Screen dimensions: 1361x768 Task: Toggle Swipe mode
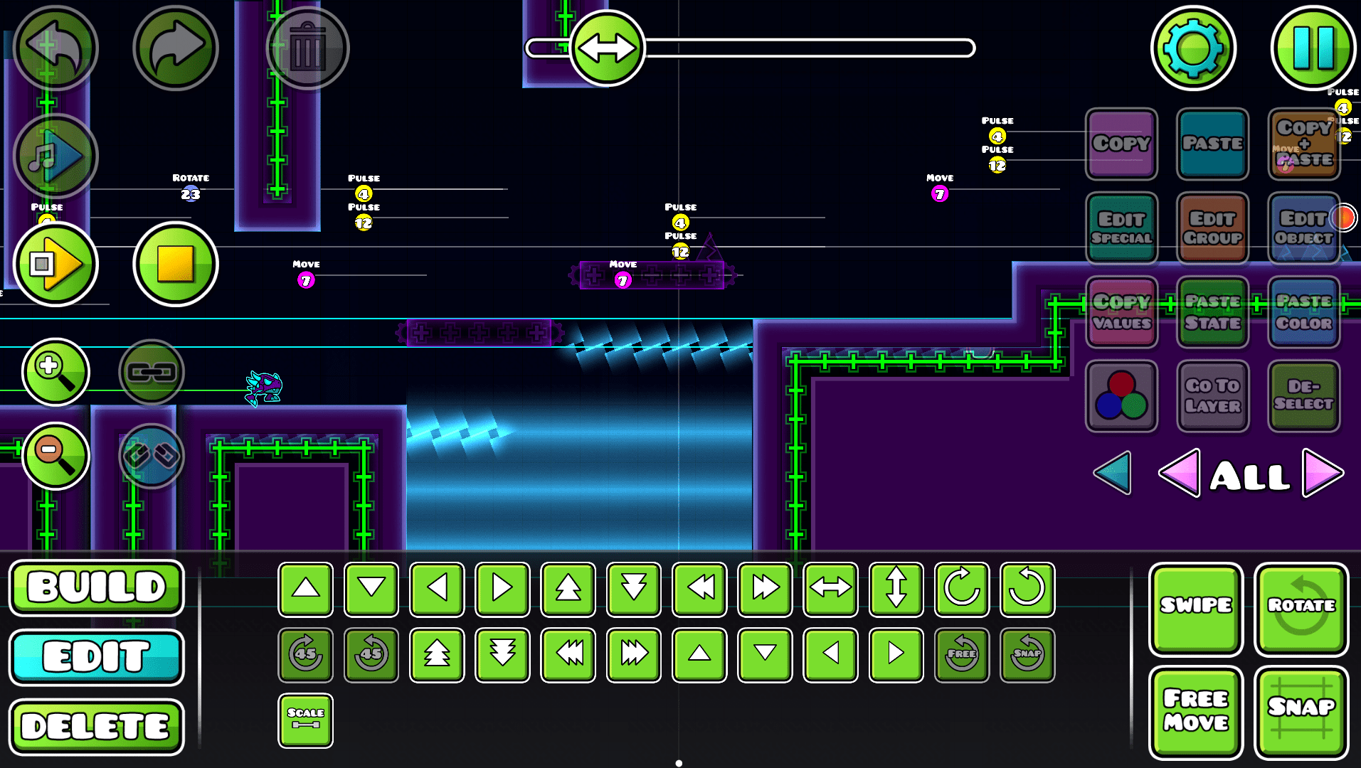pos(1196,608)
